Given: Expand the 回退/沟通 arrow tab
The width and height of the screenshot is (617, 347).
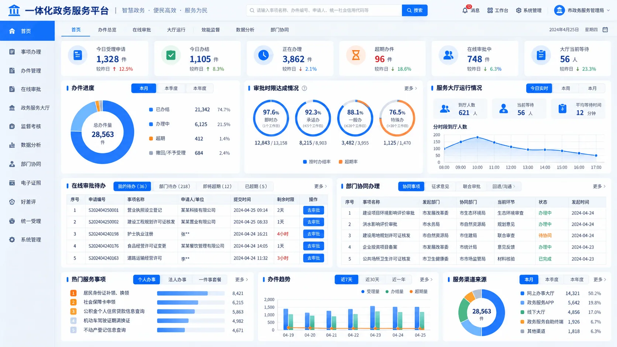Looking at the screenshot, I should point(504,187).
